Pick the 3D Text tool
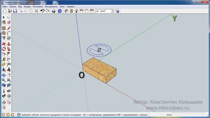Viewport: 210px width, 118px height. click(9, 69)
